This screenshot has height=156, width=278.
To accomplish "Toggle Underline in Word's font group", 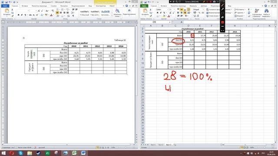I will pyautogui.click(x=25, y=15).
